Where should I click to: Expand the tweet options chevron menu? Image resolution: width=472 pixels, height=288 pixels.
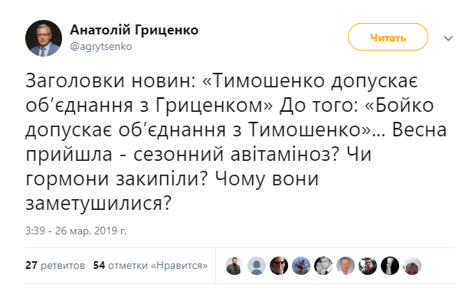pyautogui.click(x=448, y=38)
